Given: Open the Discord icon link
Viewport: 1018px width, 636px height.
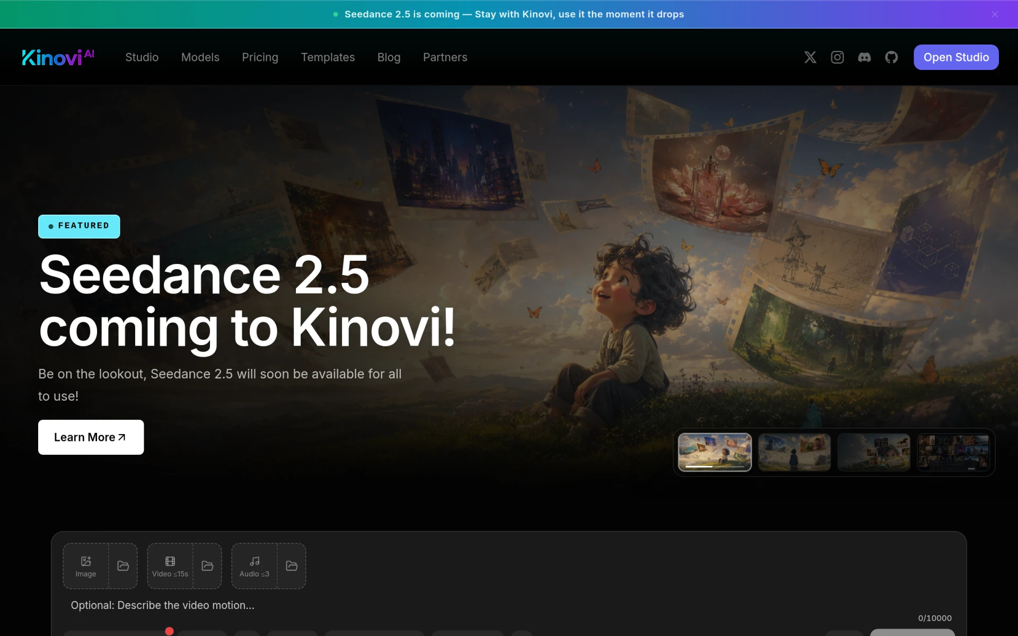Looking at the screenshot, I should [864, 57].
